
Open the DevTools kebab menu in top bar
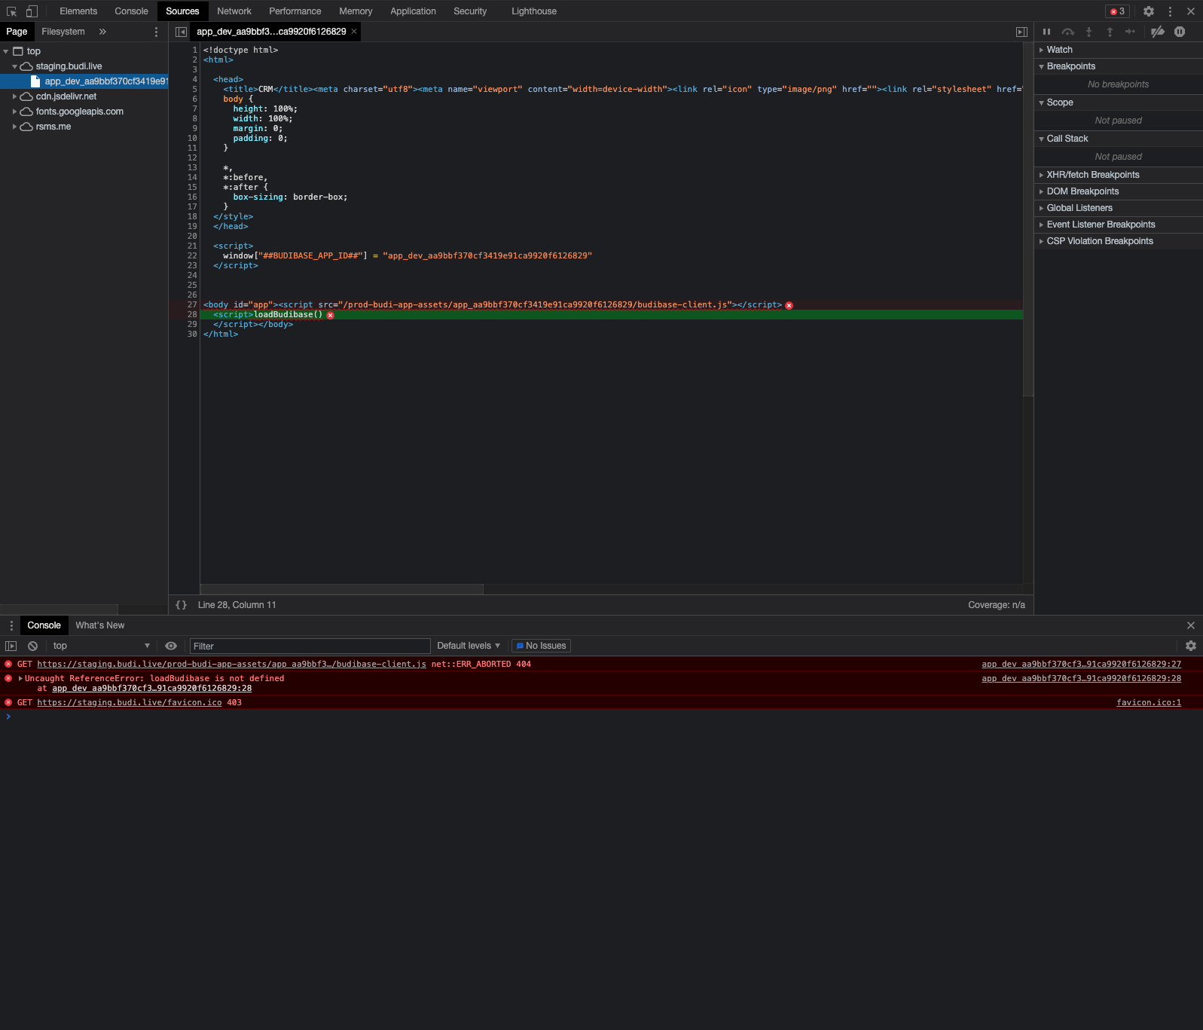click(1170, 11)
